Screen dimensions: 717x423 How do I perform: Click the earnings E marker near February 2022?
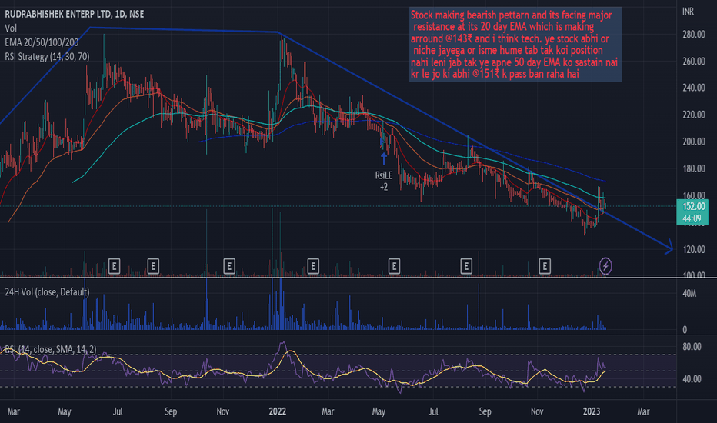pos(313,265)
